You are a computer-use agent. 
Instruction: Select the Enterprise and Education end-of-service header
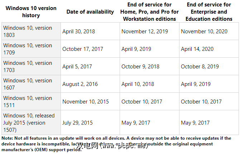(209, 12)
